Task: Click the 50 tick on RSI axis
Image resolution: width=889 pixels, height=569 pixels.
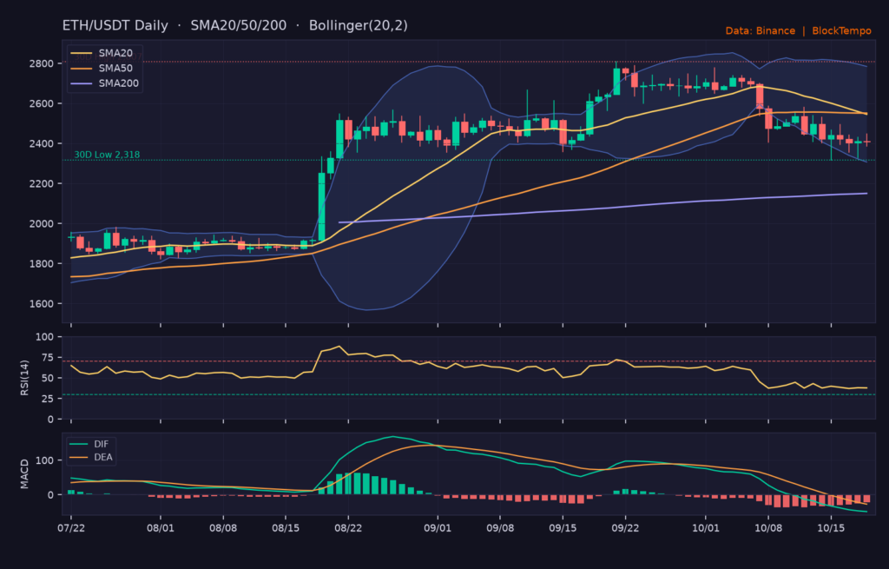Action: click(x=48, y=378)
